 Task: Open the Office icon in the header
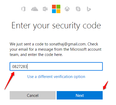(24, 9)
